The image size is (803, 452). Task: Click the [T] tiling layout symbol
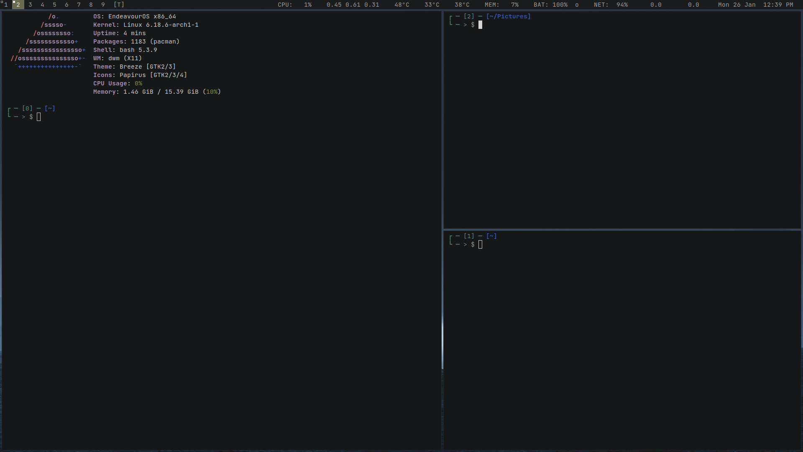119,5
